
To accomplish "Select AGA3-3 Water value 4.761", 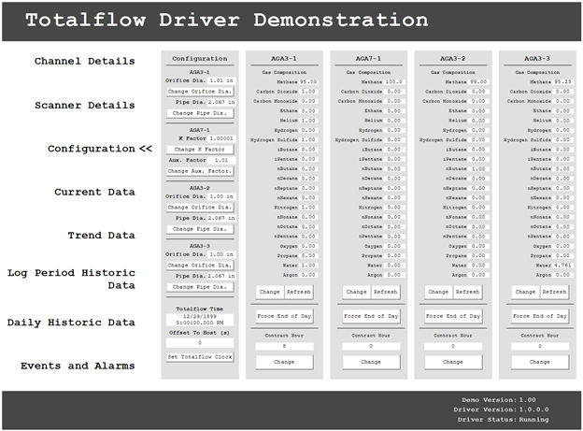I will click(x=562, y=266).
